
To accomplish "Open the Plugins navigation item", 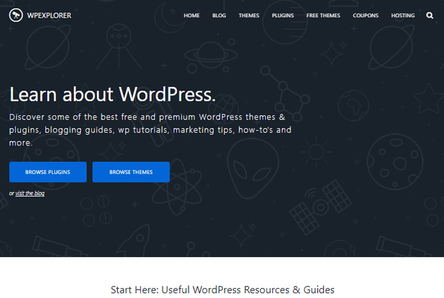I will click(283, 16).
